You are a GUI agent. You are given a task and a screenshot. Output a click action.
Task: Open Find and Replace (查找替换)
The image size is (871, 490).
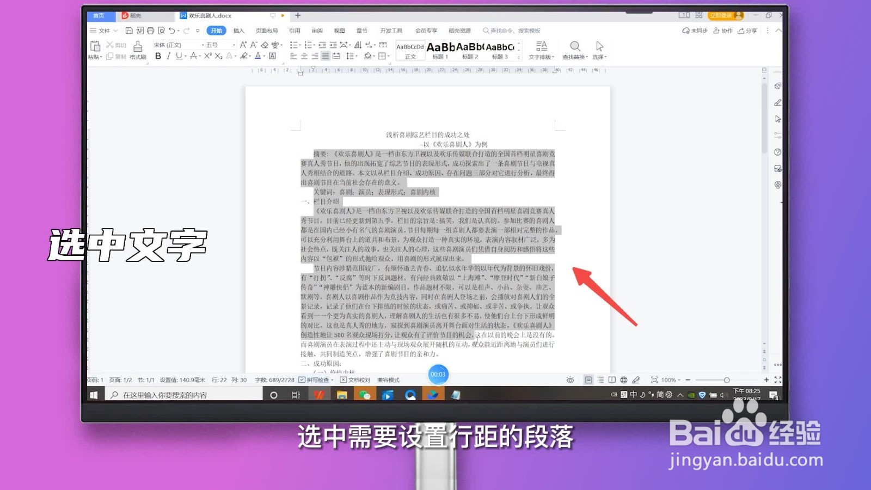[x=575, y=49]
